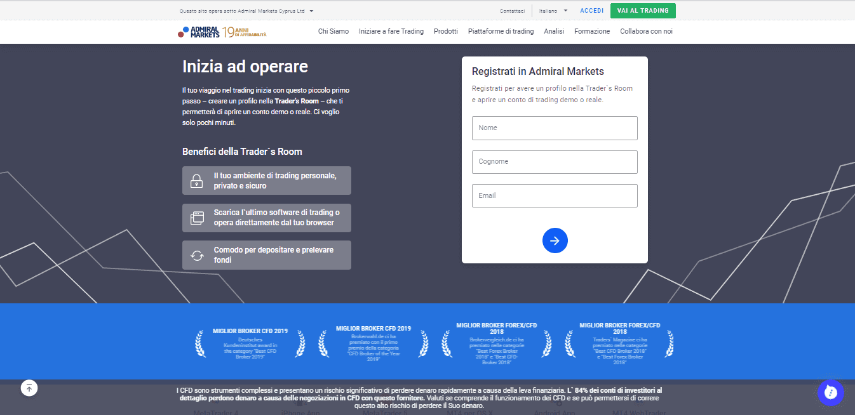Viewport: 855px width, 415px height.
Task: Click the Scarica l'ultimo software benefit card
Action: click(x=267, y=218)
